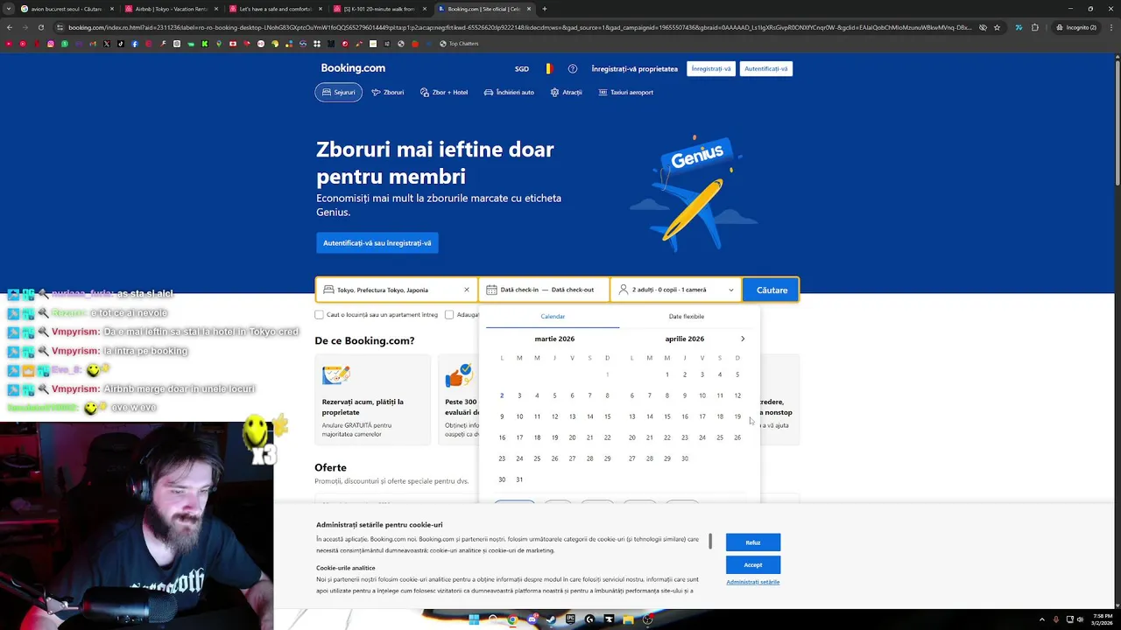The height and width of the screenshot is (630, 1121).
Task: Click the Autentificați-vă header button
Action: 766,68
